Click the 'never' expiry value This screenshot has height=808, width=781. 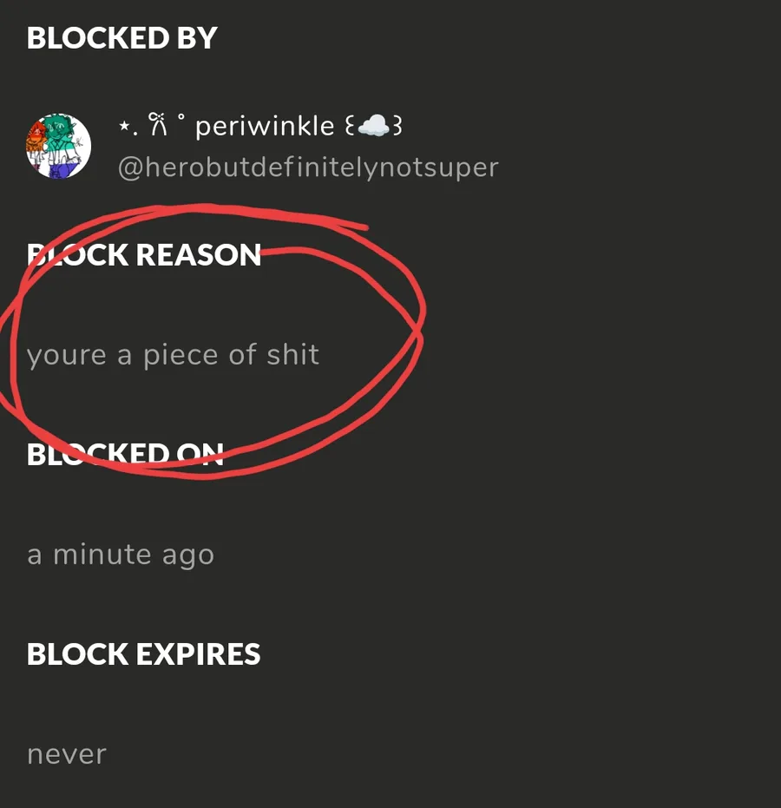point(67,755)
